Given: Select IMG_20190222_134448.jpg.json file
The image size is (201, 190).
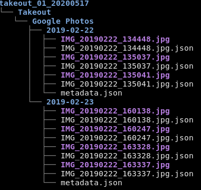Looking at the screenshot, I should (x=127, y=49).
